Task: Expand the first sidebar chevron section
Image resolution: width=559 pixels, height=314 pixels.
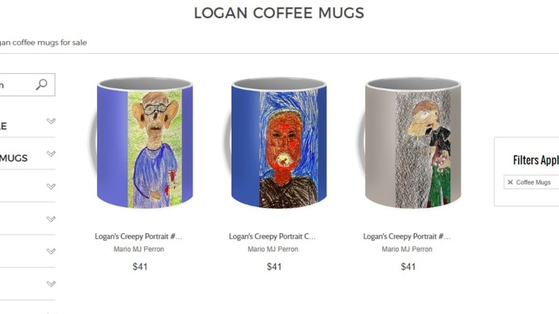Action: tap(51, 121)
